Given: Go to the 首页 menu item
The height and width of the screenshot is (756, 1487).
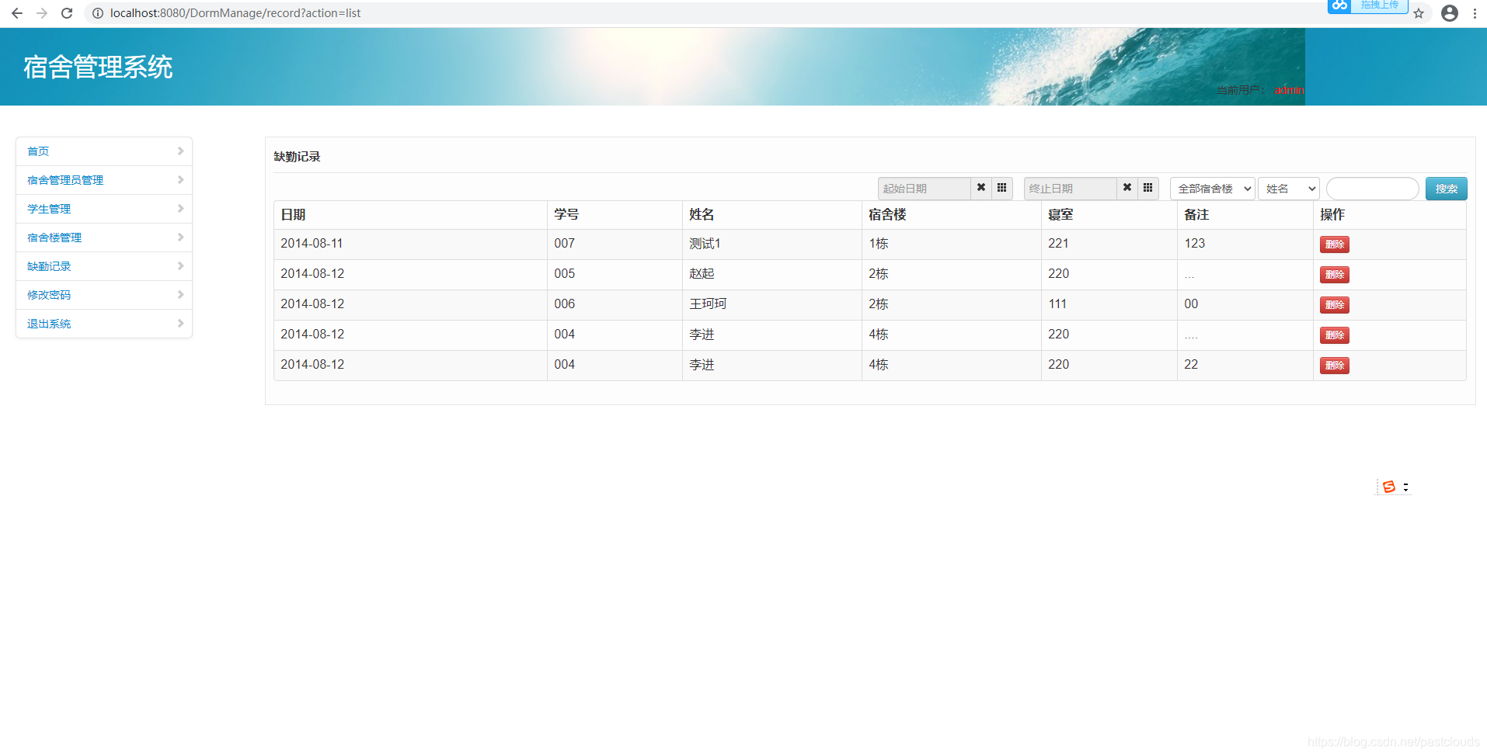Looking at the screenshot, I should pos(37,151).
